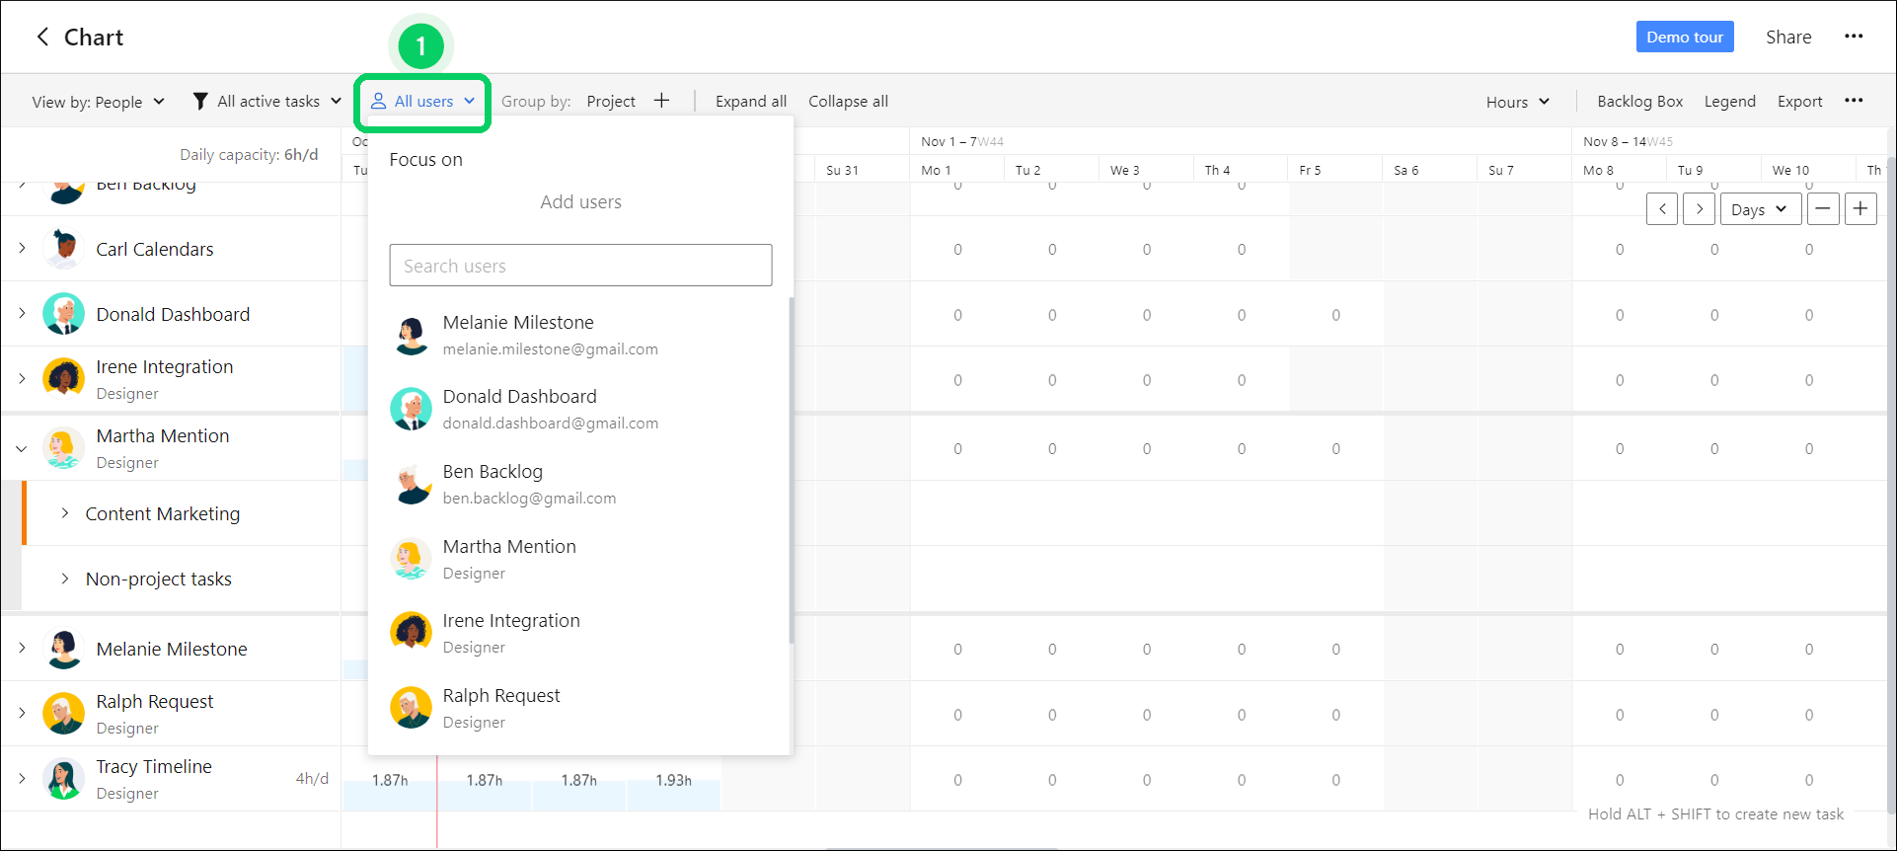Select Ralph Request in the user list
Viewport: 1897px width, 851px height.
tap(580, 708)
